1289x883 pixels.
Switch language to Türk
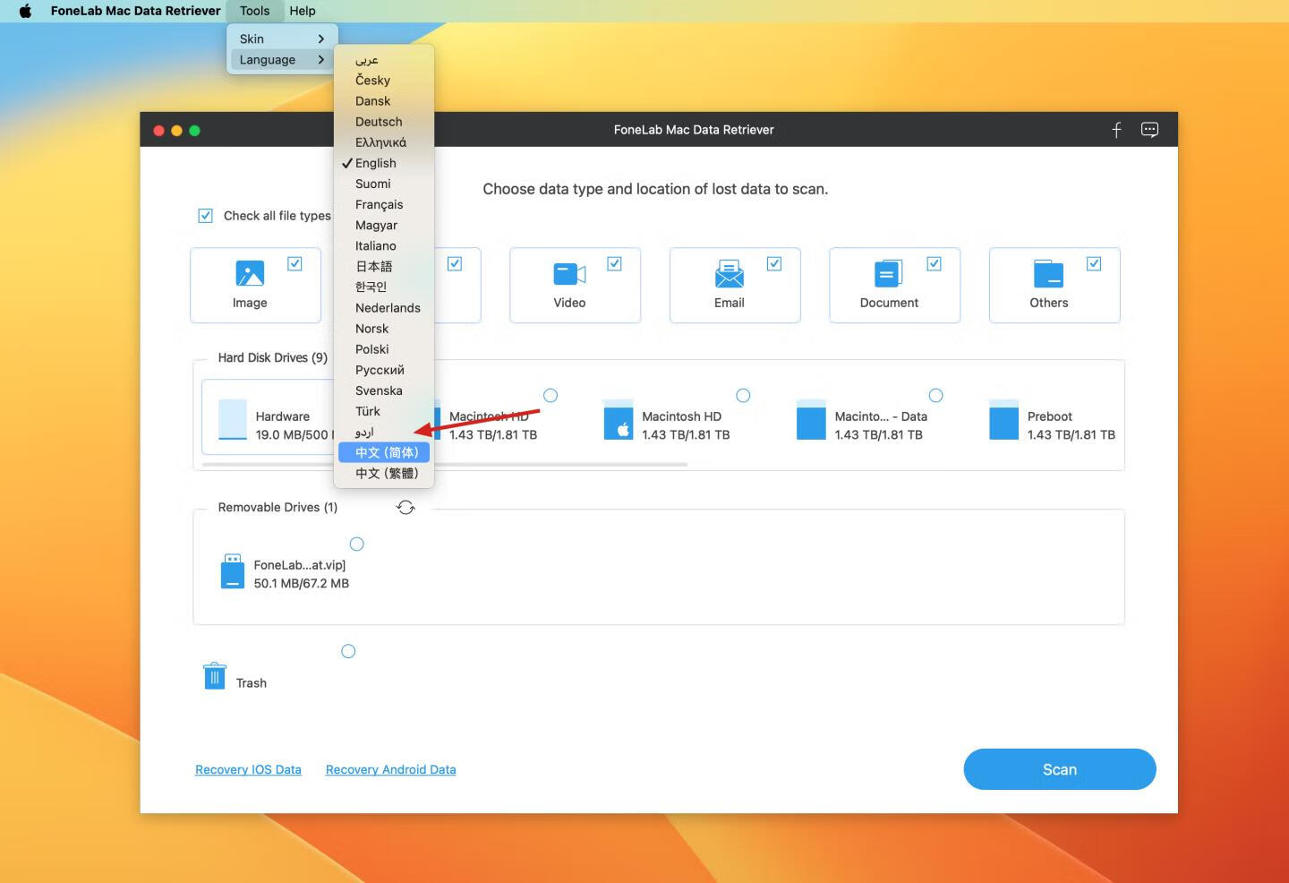(384, 411)
